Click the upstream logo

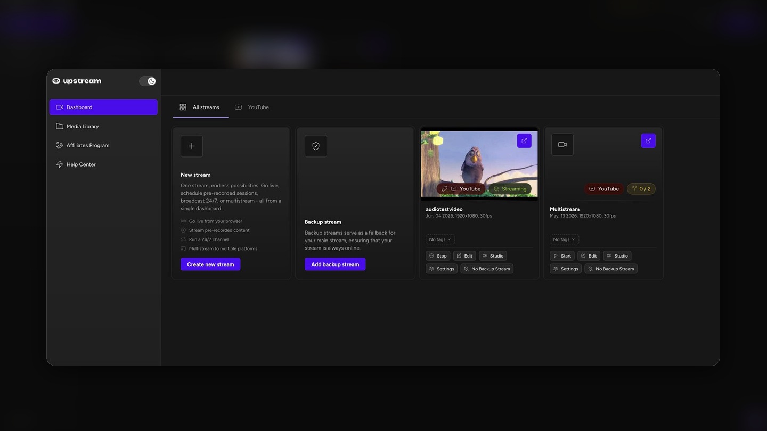[x=77, y=81]
